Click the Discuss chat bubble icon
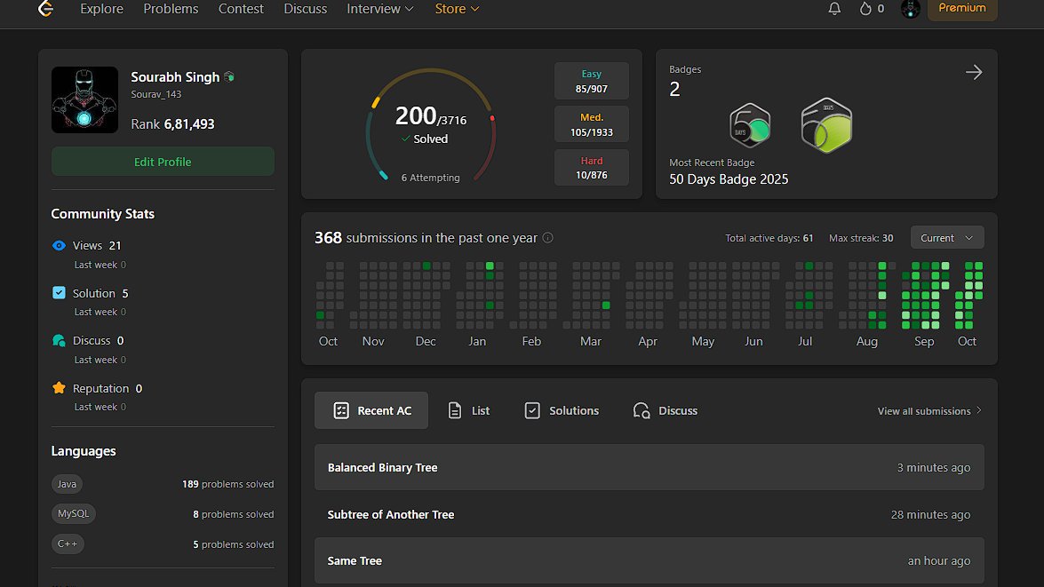Viewport: 1044px width, 587px height. (59, 341)
